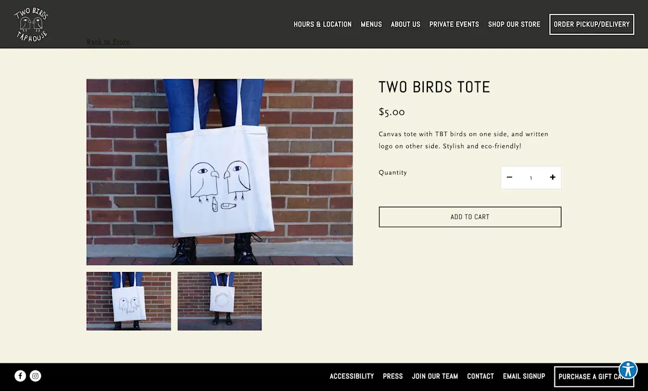Select Shop Our Store in navigation
648x391 pixels.
click(514, 24)
